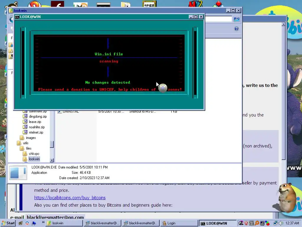Click the red shield X tray icon
The image size is (302, 227).
click(x=246, y=223)
